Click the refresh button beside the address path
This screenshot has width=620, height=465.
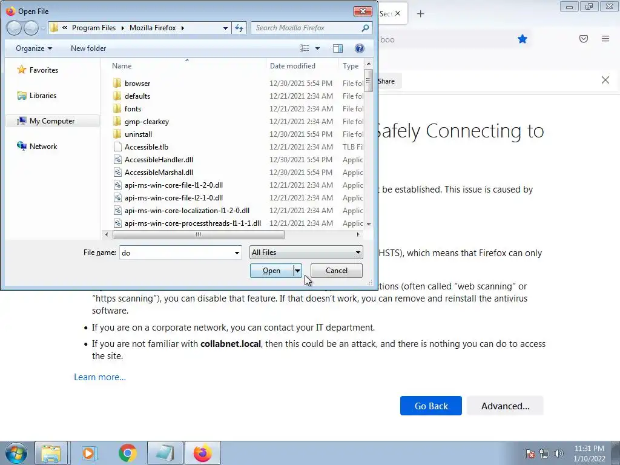point(239,28)
